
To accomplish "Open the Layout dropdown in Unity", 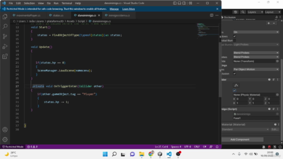I will pyautogui.click(x=272, y=12).
